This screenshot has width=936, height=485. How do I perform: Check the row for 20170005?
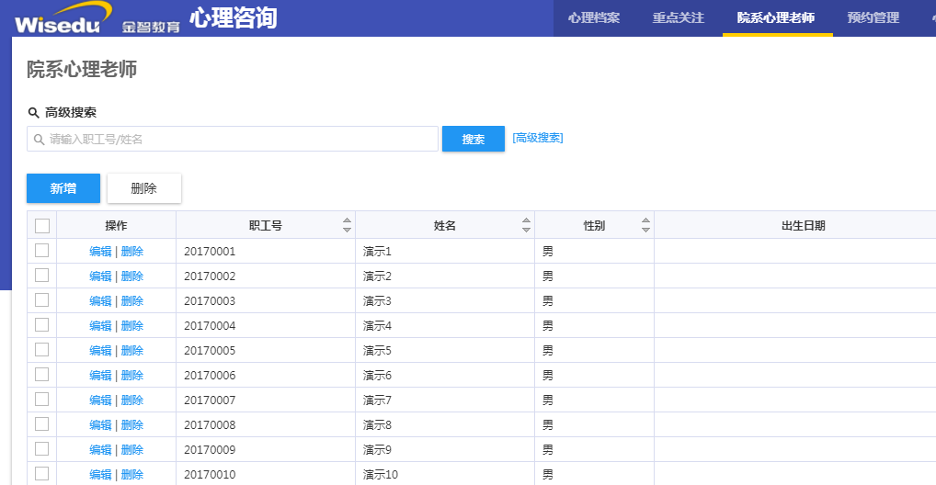pyautogui.click(x=41, y=350)
